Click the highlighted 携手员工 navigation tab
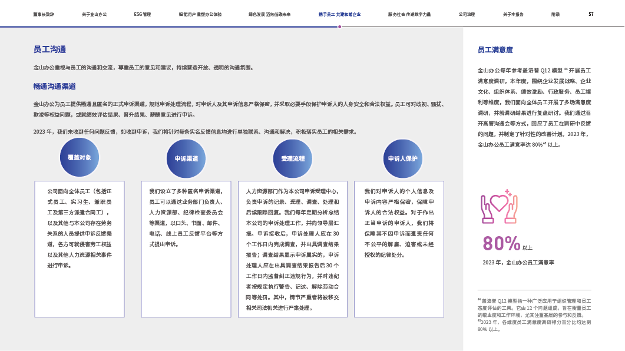 (x=339, y=14)
